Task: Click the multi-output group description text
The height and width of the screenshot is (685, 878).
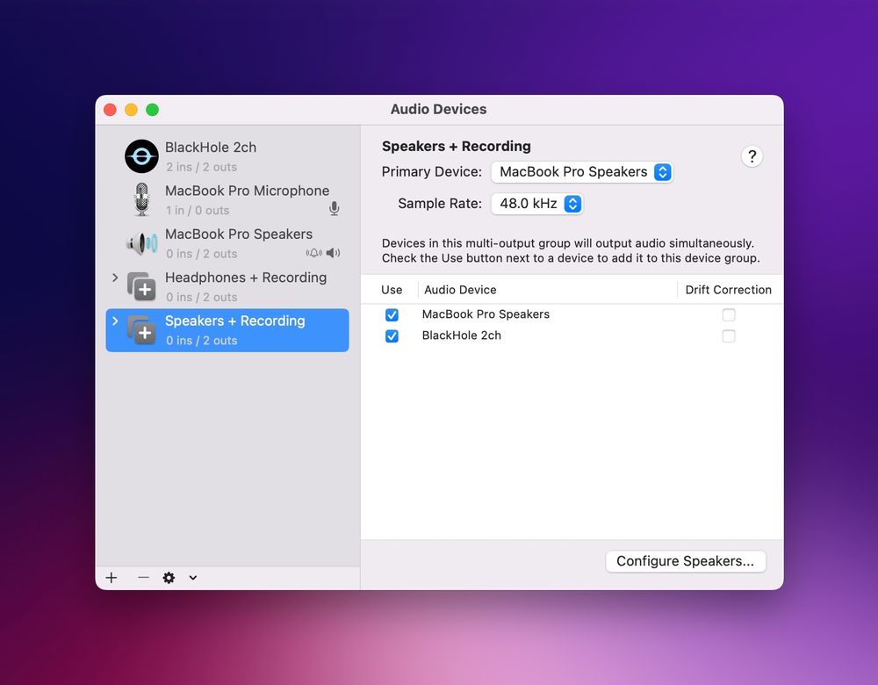Action: point(571,250)
